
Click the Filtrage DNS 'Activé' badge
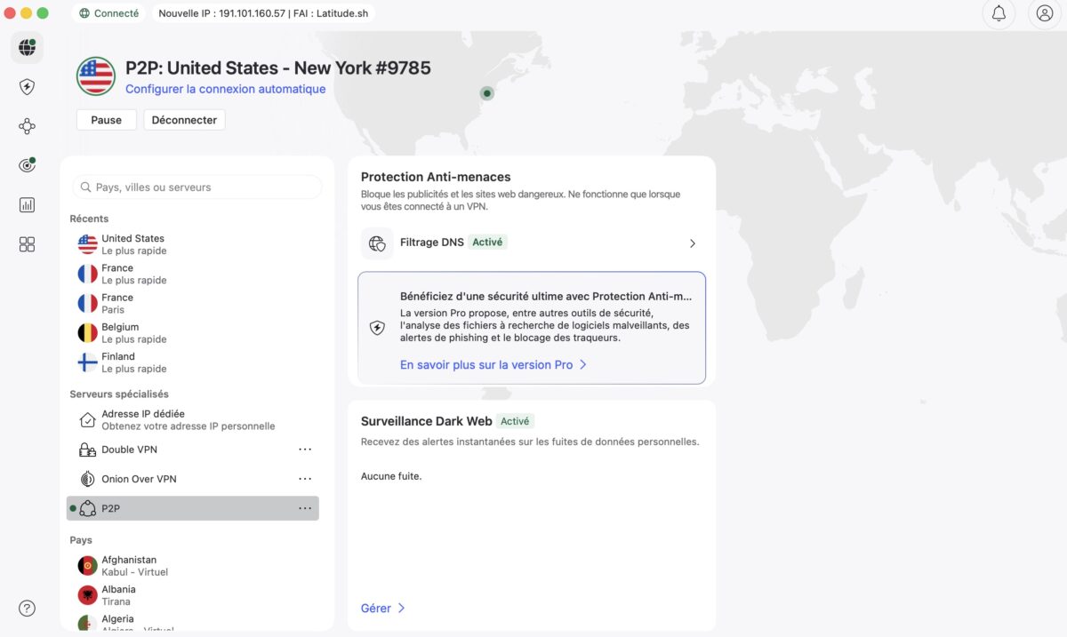(x=487, y=242)
